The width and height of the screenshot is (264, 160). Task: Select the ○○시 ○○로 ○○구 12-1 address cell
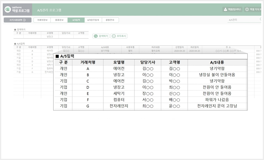(228, 51)
